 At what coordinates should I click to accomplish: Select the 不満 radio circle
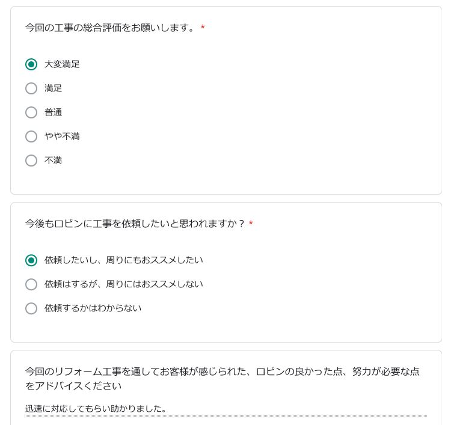tap(31, 161)
